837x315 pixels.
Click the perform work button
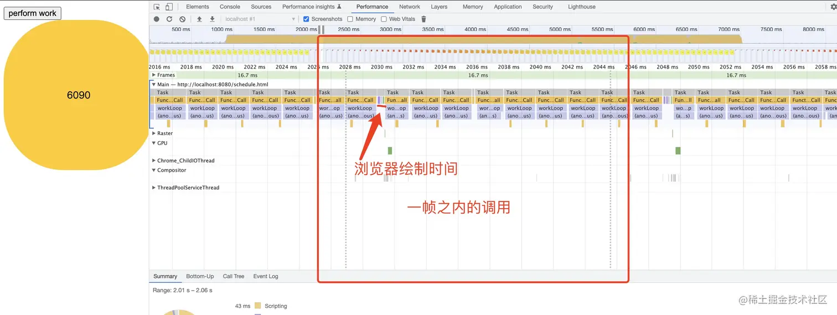(x=33, y=13)
